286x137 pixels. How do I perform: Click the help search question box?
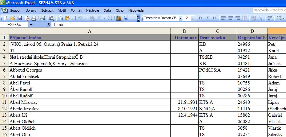269,10
